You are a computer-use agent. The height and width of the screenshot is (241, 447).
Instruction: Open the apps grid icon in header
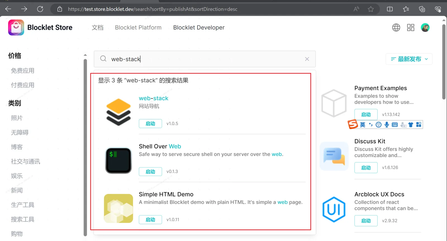tap(411, 28)
